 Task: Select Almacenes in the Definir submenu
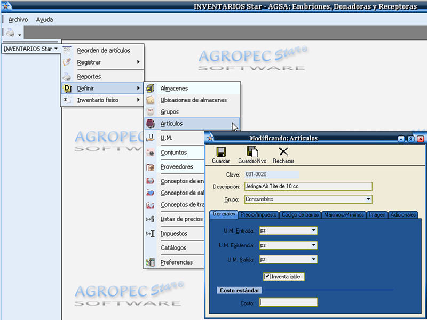click(x=192, y=88)
